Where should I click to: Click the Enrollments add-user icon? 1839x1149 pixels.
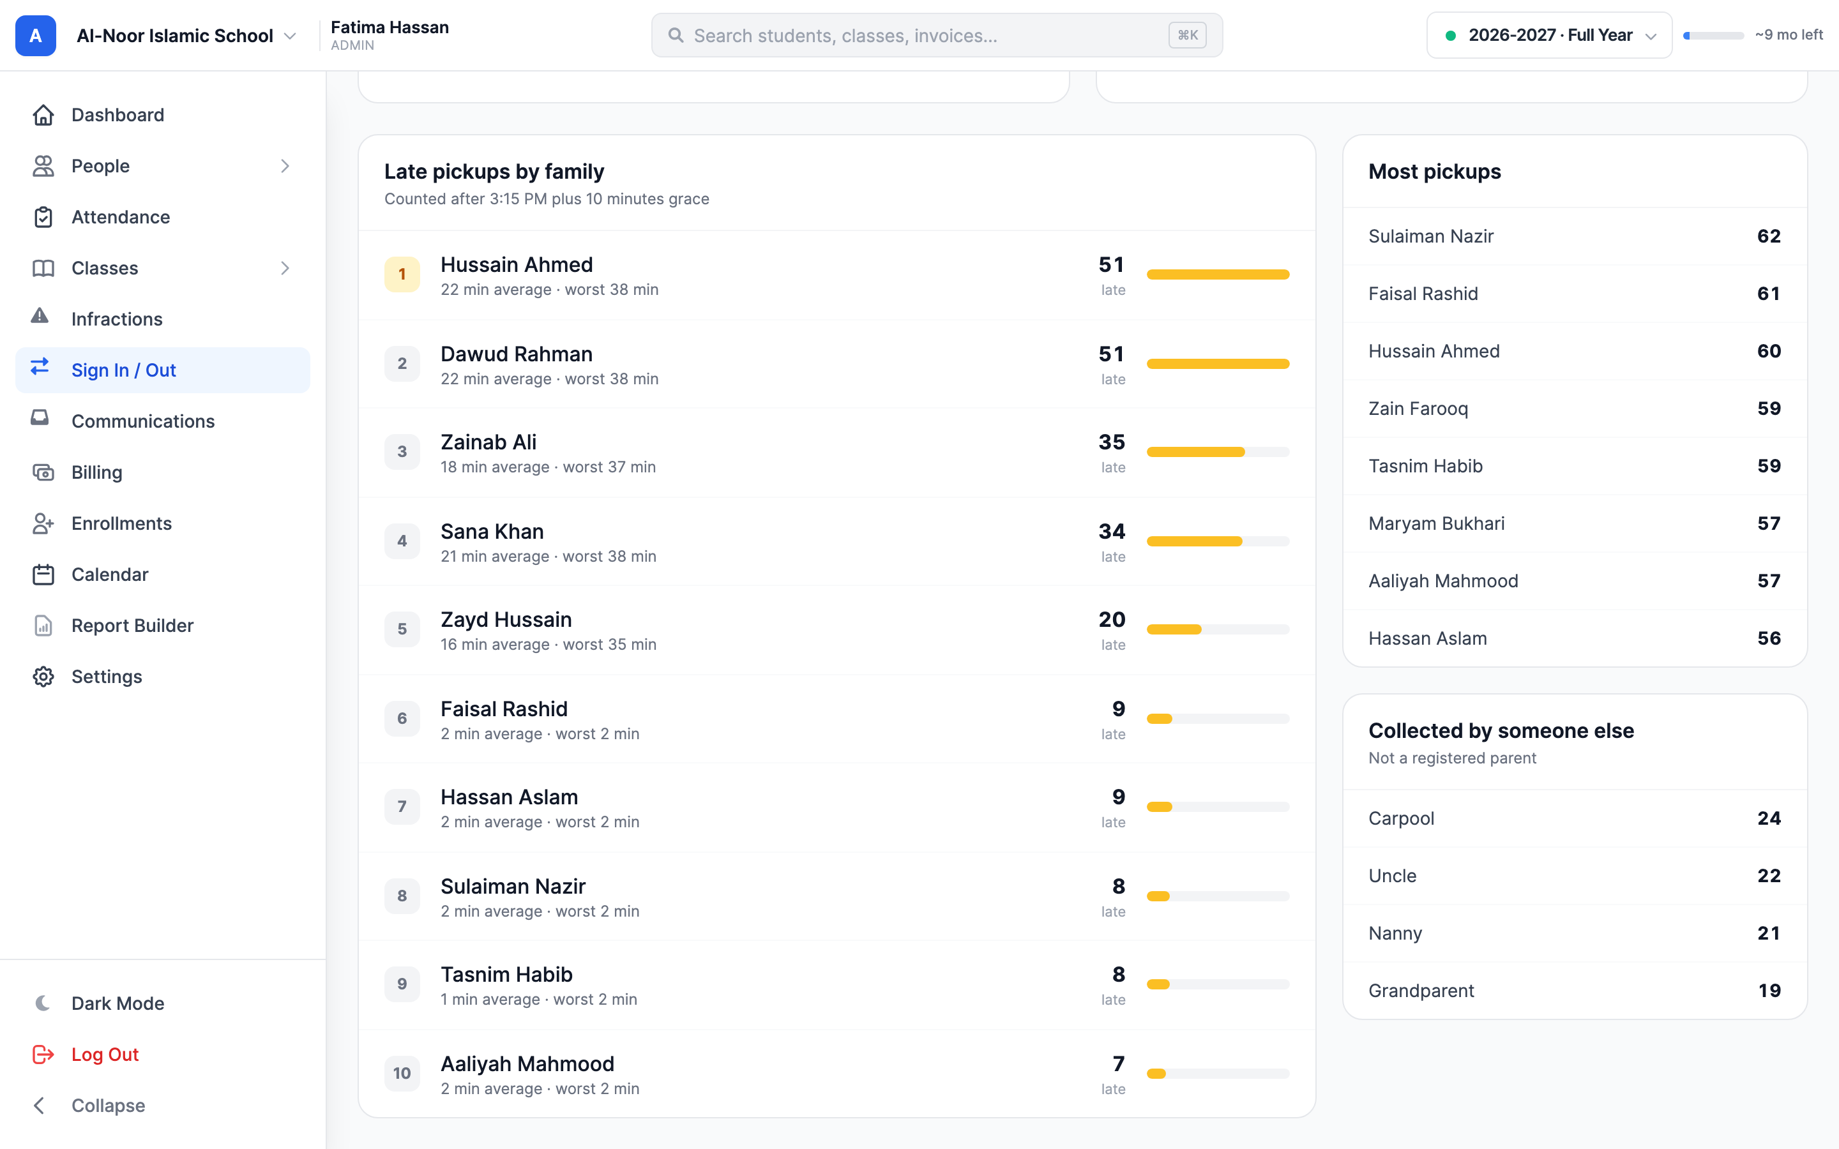(x=43, y=523)
